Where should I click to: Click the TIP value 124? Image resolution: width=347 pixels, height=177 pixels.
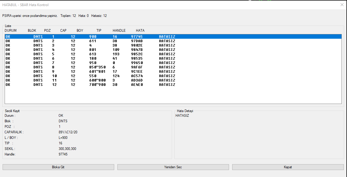tap(116, 76)
